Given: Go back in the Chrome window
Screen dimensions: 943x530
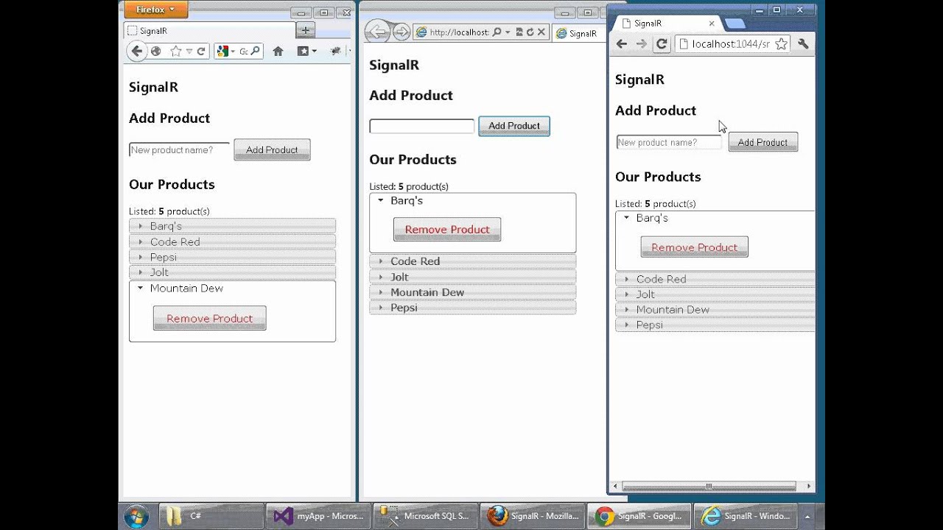Looking at the screenshot, I should point(621,44).
